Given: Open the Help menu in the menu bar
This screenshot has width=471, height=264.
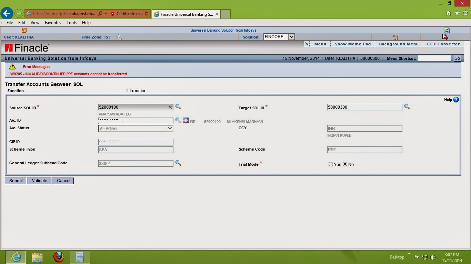Looking at the screenshot, I should [86, 23].
